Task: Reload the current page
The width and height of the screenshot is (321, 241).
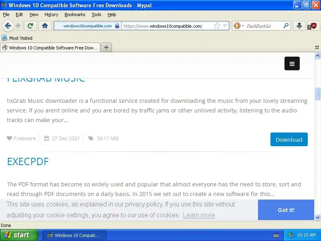Action: [30, 26]
